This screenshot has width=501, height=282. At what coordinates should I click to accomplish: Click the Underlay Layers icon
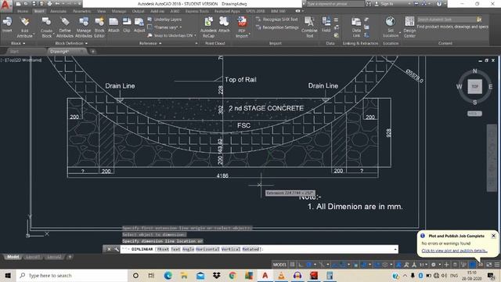150,20
